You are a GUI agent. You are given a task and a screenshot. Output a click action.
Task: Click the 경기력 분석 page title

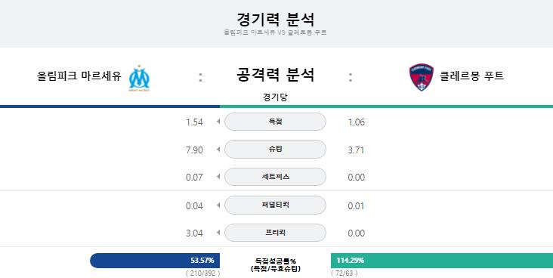pyautogui.click(x=275, y=20)
